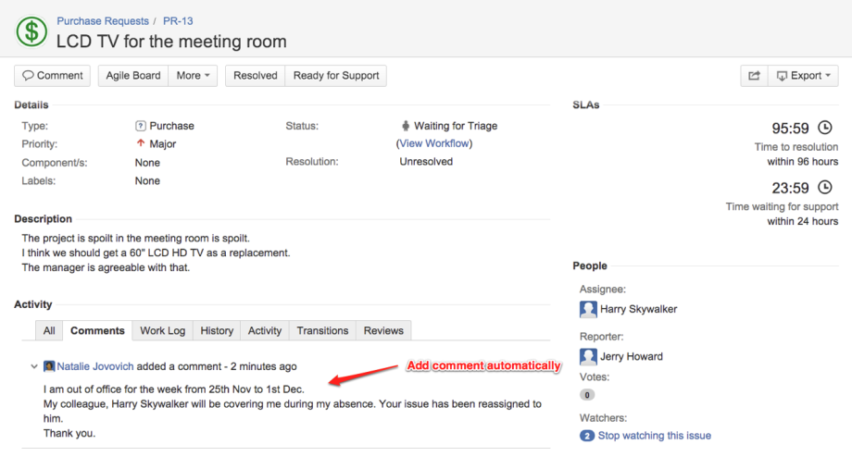Collapse Natalie Jovovich's comment
This screenshot has height=469, width=852.
[34, 367]
